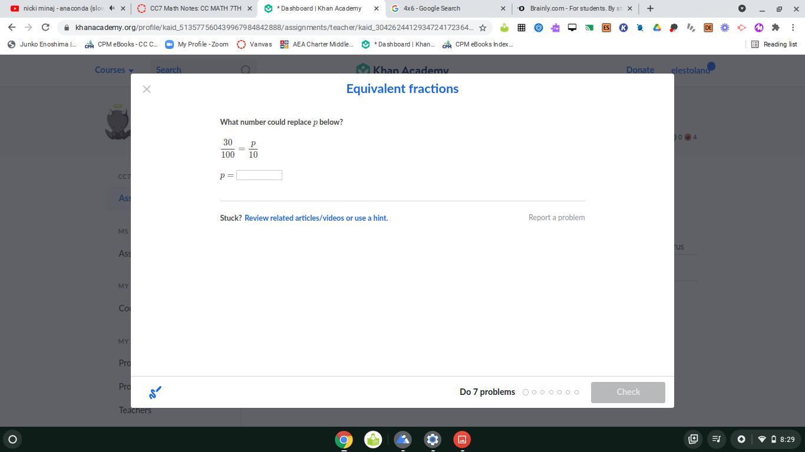This screenshot has width=805, height=452.
Task: Open Chrome from the shelf
Action: 344,440
